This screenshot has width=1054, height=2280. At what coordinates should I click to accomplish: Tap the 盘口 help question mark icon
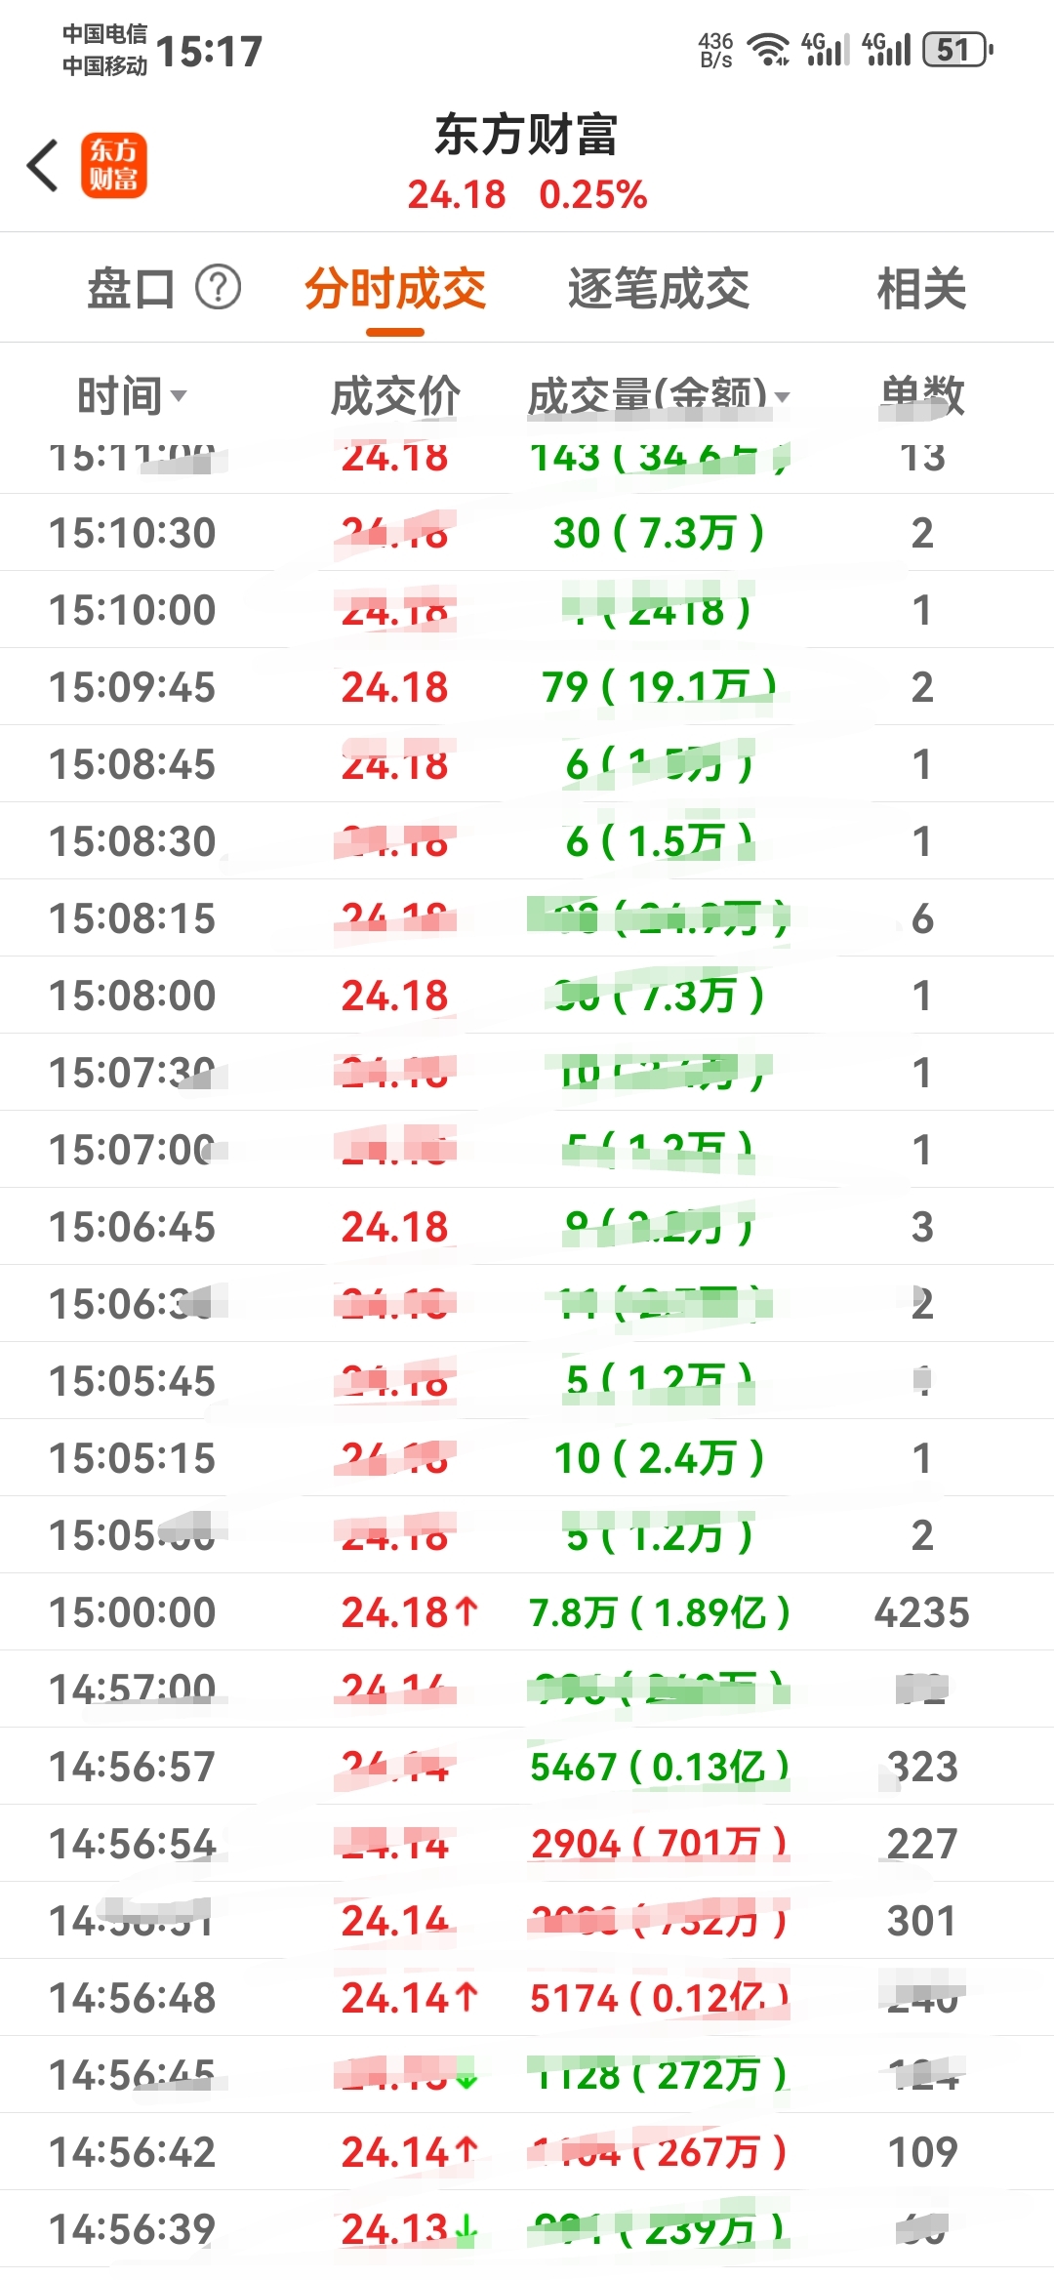218,288
